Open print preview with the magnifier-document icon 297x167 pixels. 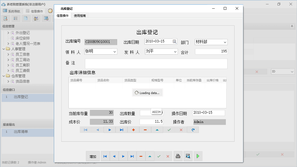pyautogui.click(x=188, y=156)
